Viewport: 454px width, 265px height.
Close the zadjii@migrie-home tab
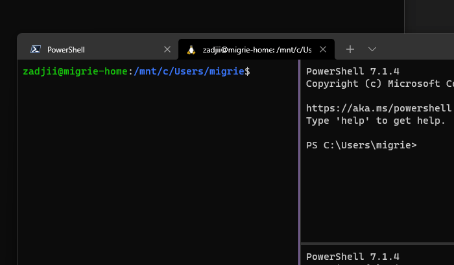pos(323,49)
